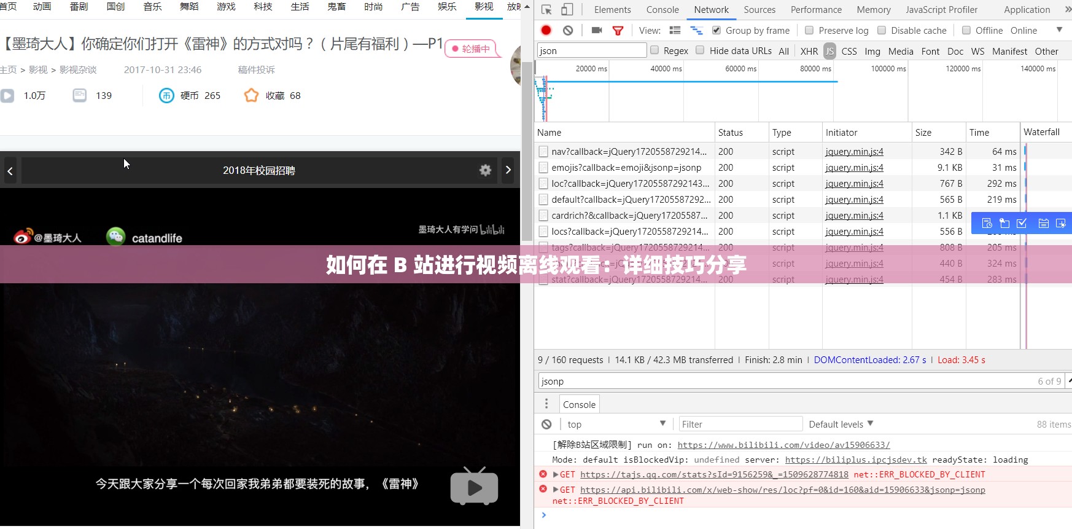
Task: Clear console with the ban icon
Action: [546, 424]
